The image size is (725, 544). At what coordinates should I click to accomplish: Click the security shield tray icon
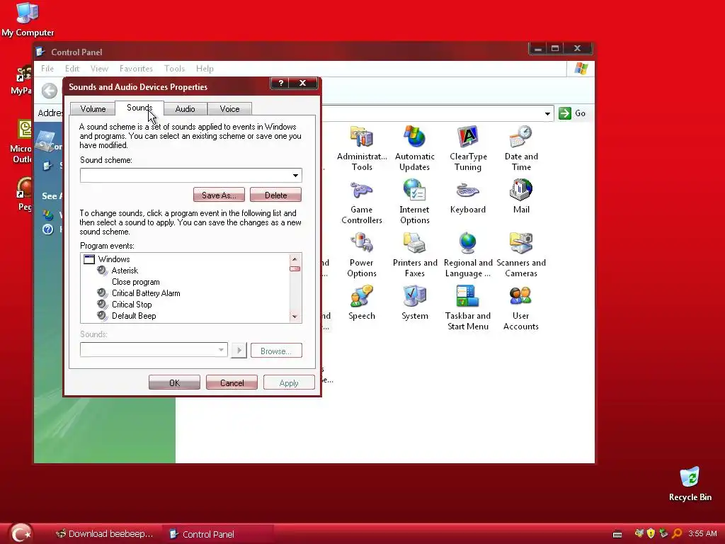click(x=651, y=533)
